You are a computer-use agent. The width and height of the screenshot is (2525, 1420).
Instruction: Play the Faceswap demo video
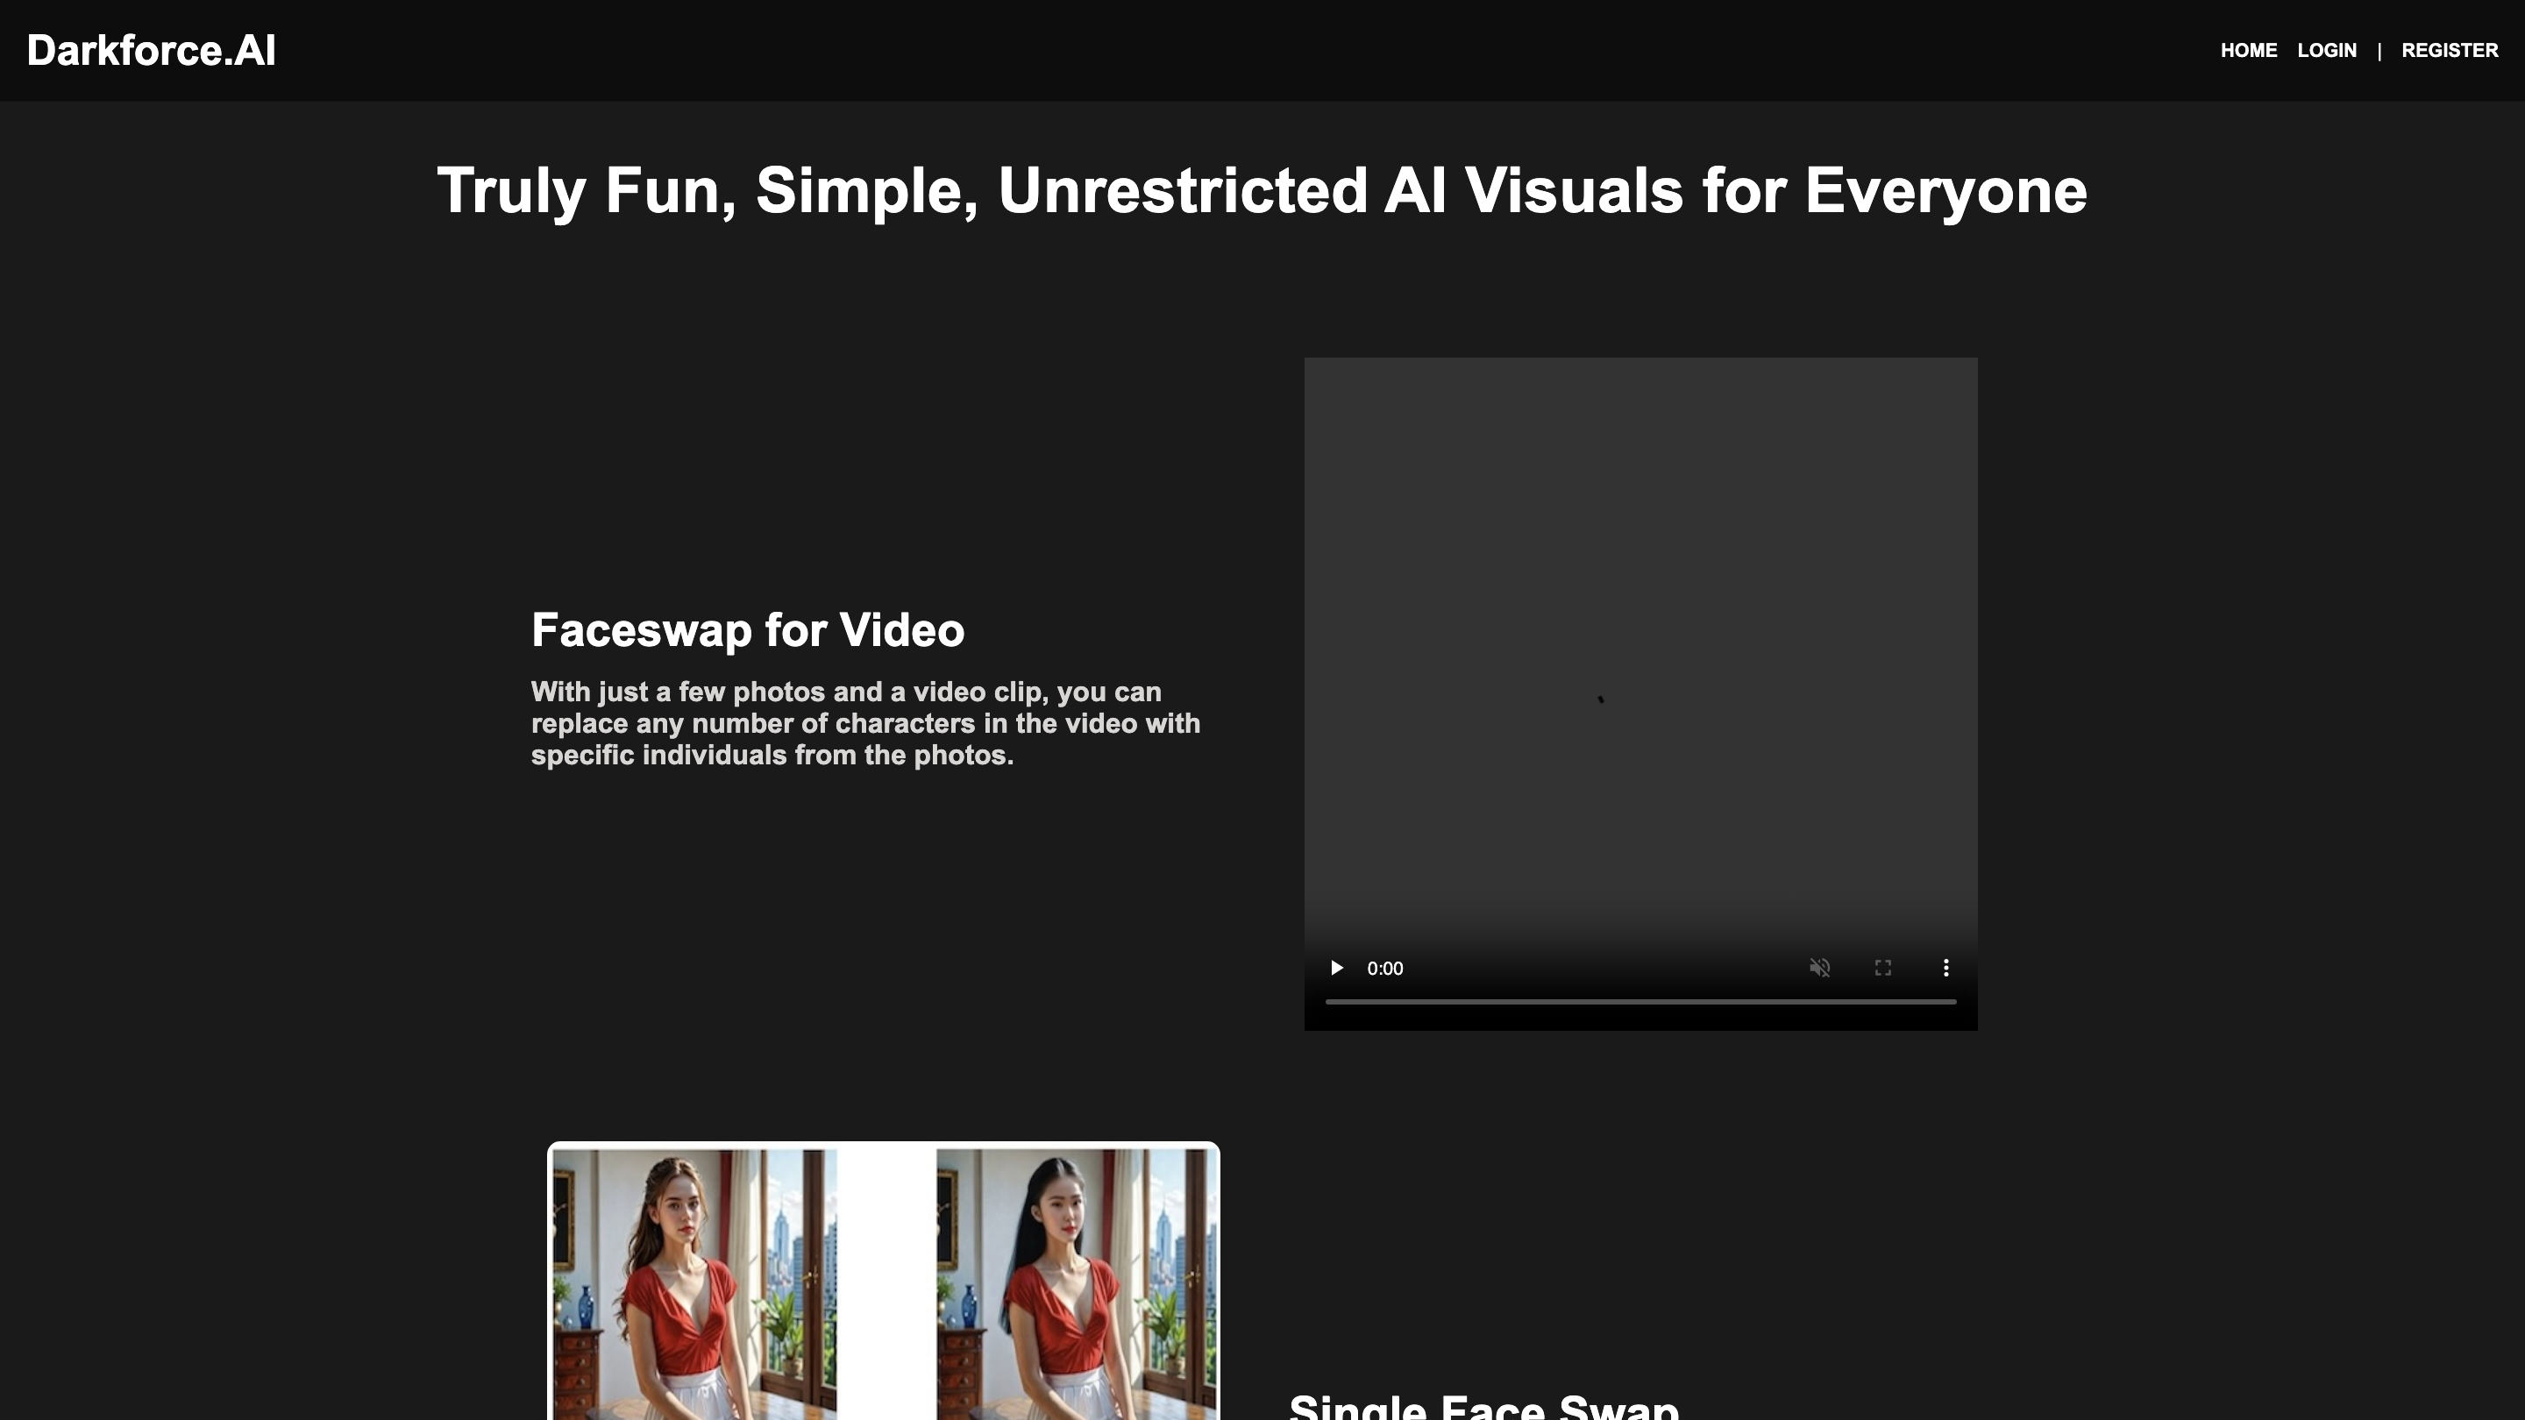pyautogui.click(x=1336, y=969)
